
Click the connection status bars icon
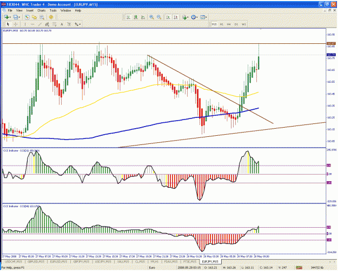pos(299,268)
